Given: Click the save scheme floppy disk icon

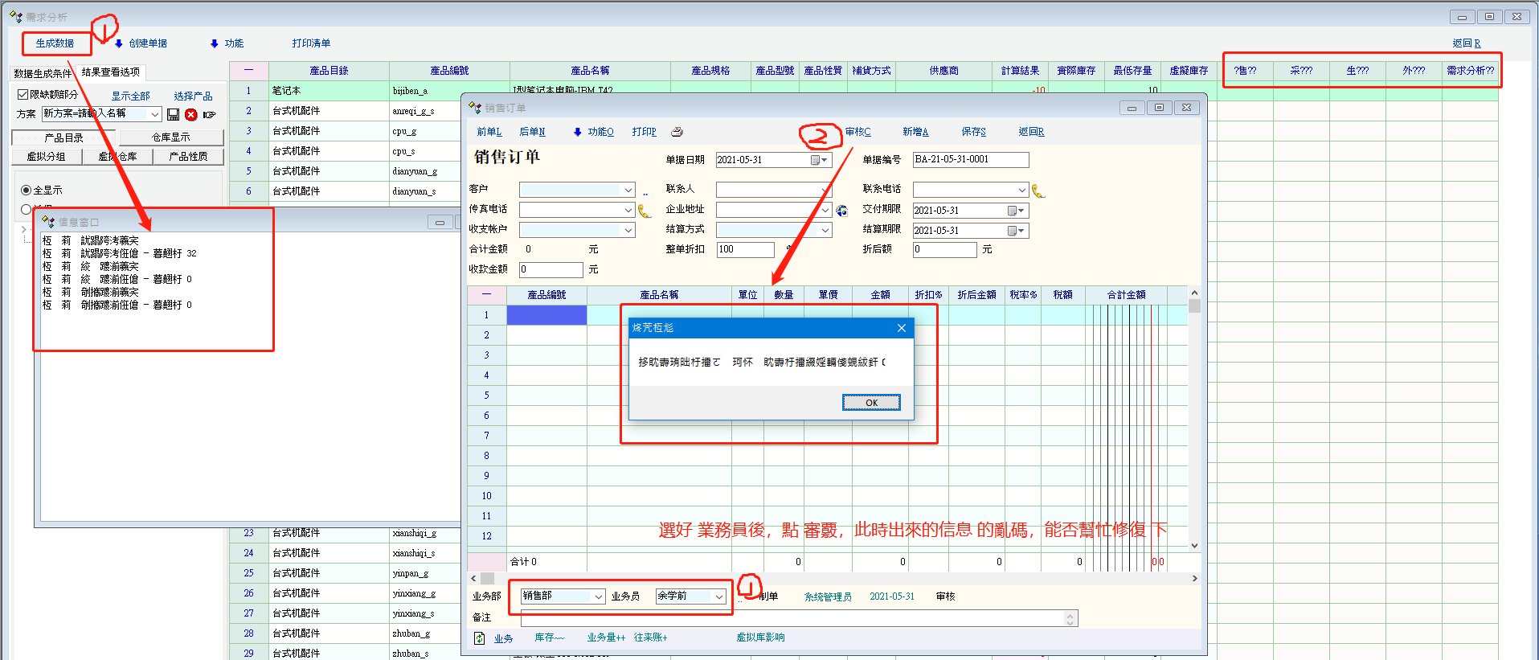Looking at the screenshot, I should click(173, 114).
